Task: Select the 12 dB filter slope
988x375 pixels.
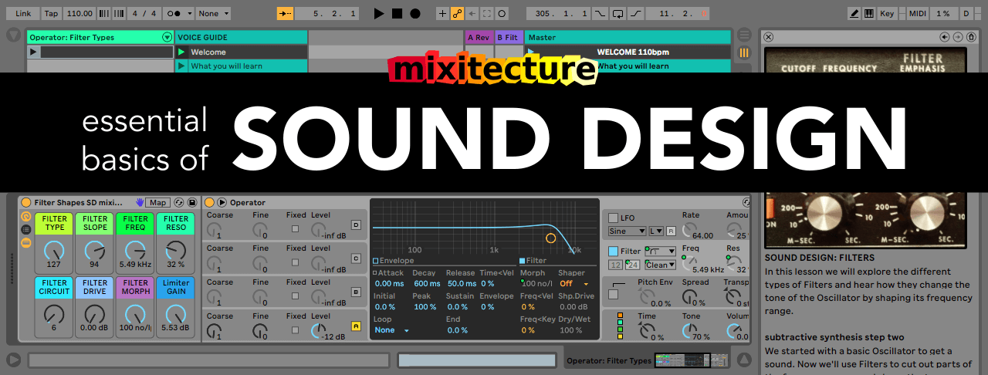Action: pyautogui.click(x=615, y=265)
